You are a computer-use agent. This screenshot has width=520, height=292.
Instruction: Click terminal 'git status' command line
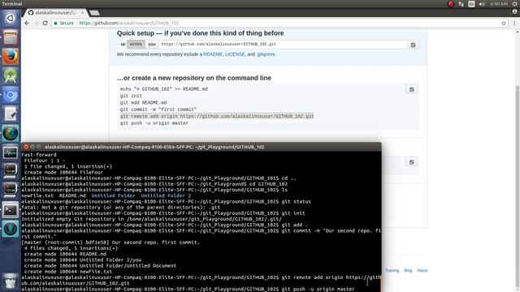pyautogui.click(x=166, y=202)
